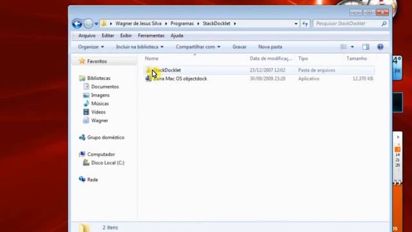Select Favoritos in navigation pane
This screenshot has height=232, width=412.
coord(97,61)
